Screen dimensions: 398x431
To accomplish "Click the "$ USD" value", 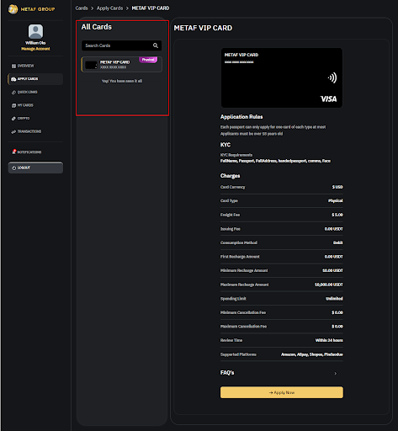I will pyautogui.click(x=337, y=187).
